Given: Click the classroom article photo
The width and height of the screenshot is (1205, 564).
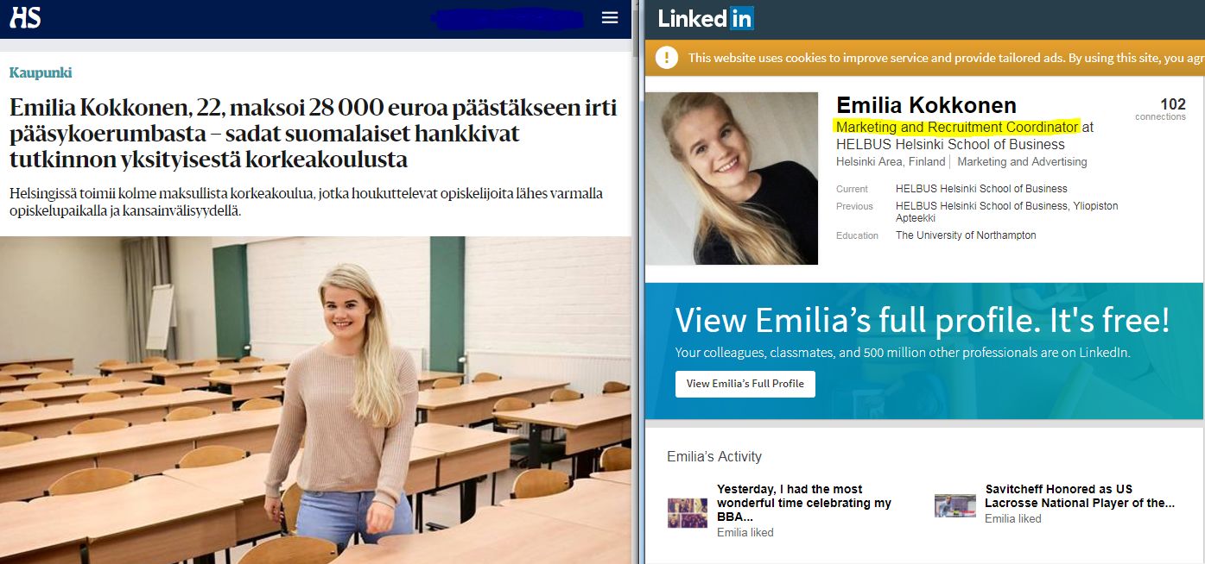Looking at the screenshot, I should (315, 400).
